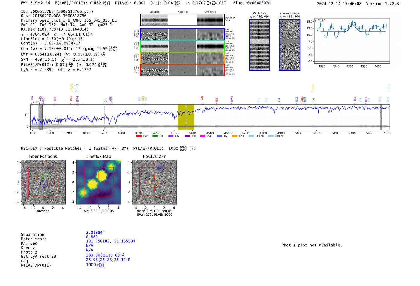Viewport: 420px width, 286px height.
Task: Open the HSC(26.2) r image
Action: click(x=154, y=182)
